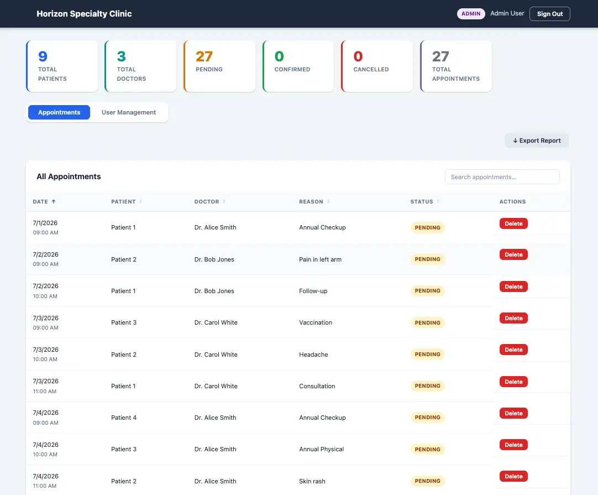Click the ADMIN role badge

(x=471, y=14)
